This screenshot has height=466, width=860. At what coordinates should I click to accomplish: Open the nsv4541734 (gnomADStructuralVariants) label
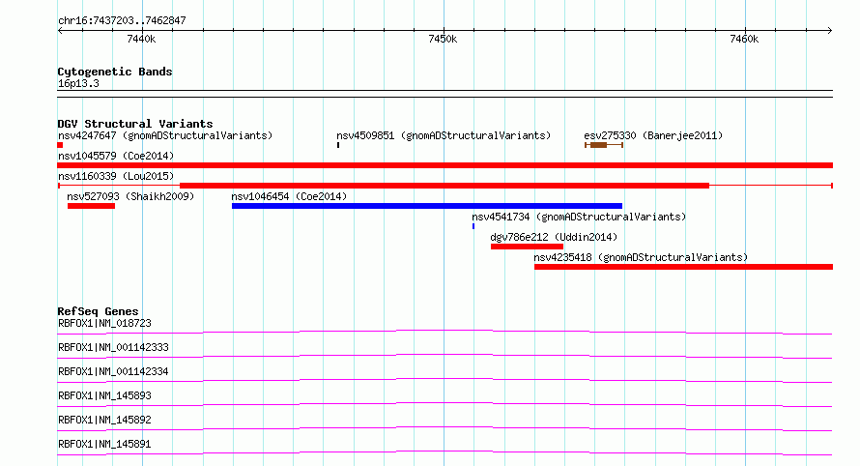click(x=579, y=217)
